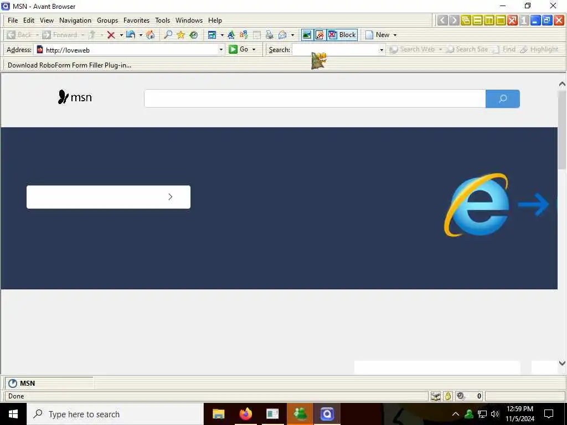The height and width of the screenshot is (425, 567).
Task: Click in the Address URL field
Action: coord(130,50)
